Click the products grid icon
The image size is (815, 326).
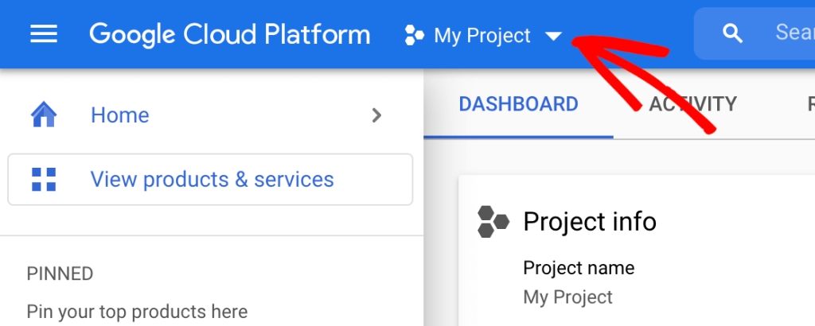point(44,179)
